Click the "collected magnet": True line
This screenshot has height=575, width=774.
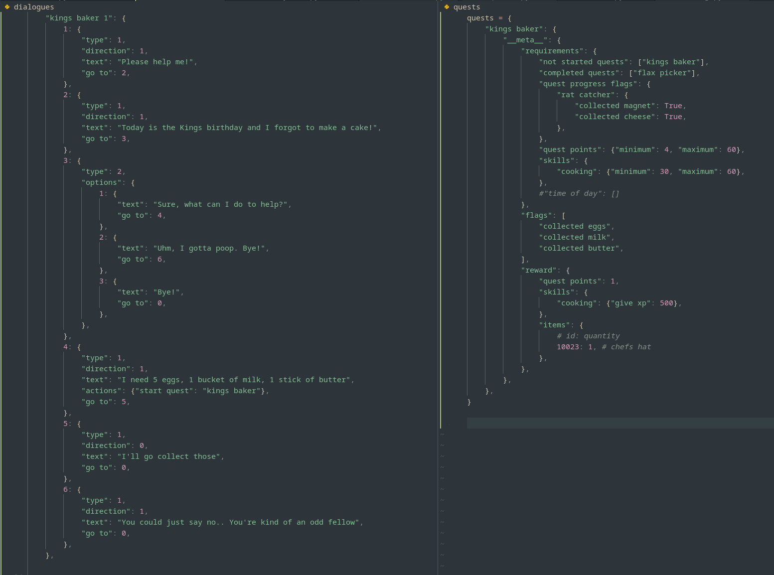pyautogui.click(x=630, y=106)
